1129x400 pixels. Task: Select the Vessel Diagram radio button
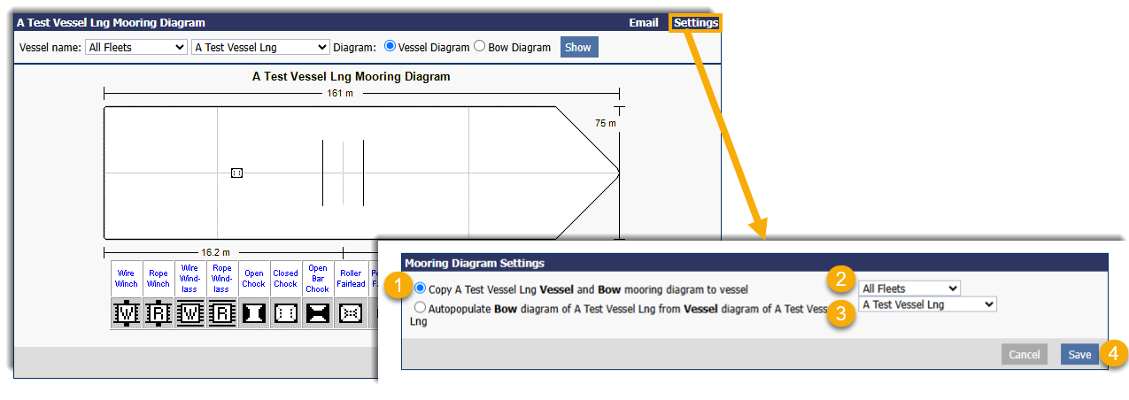(391, 47)
